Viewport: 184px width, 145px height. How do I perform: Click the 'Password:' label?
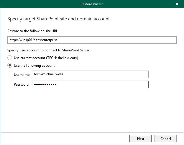[x=22, y=84]
